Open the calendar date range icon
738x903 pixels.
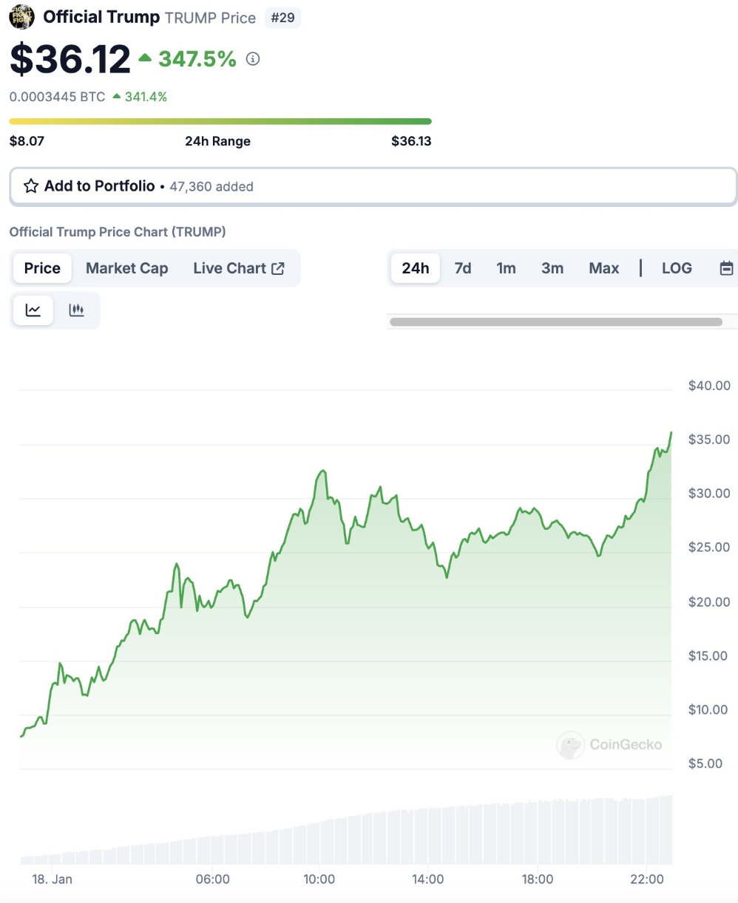tap(726, 268)
